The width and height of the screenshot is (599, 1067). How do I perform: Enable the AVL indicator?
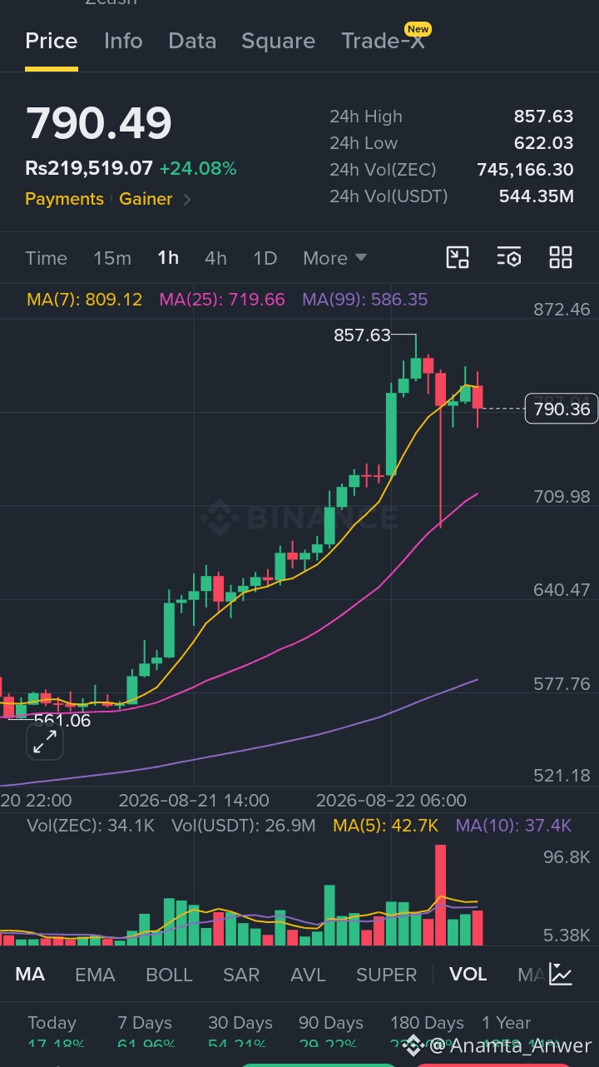[x=308, y=974]
